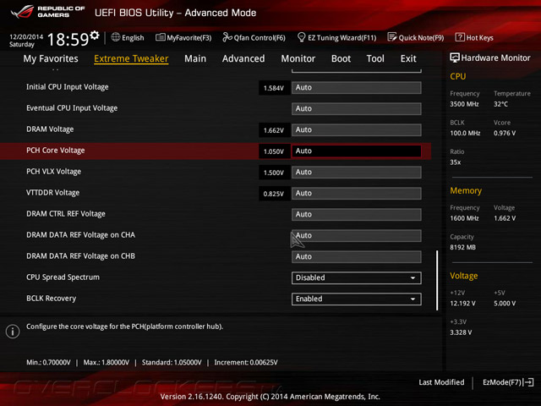
Task: Click the Initial CPU Input Voltage field
Action: [x=357, y=88]
